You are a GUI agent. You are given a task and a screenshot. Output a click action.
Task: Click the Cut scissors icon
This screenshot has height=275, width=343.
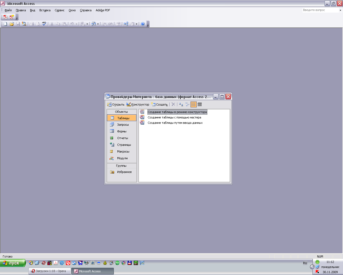click(x=52, y=24)
